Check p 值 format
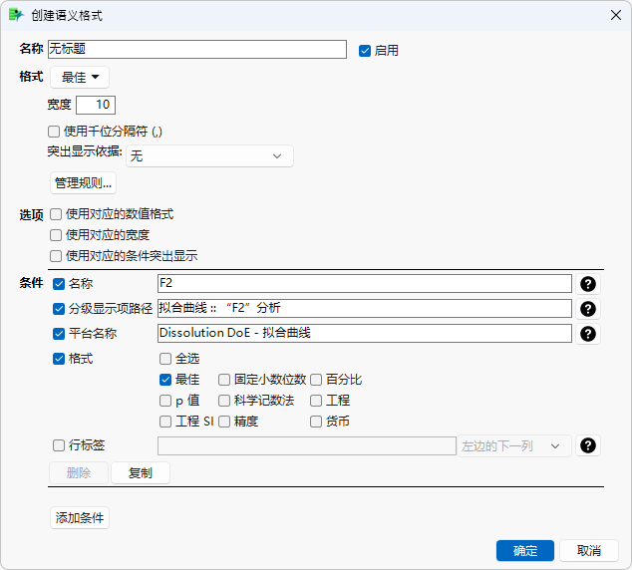Image resolution: width=632 pixels, height=570 pixels. (165, 401)
